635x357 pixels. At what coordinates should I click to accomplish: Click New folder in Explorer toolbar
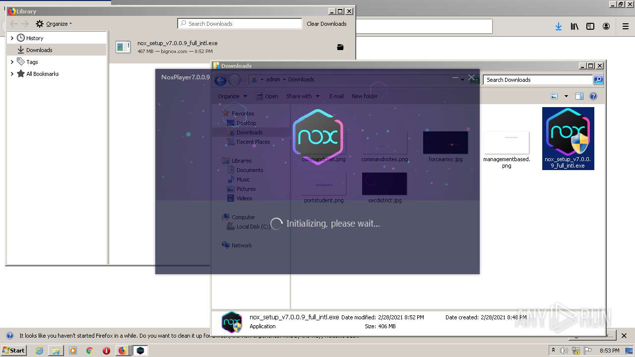click(x=365, y=96)
